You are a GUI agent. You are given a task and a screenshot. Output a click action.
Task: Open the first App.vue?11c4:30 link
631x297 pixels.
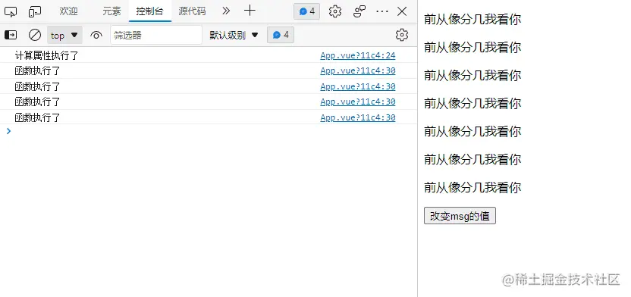[358, 71]
